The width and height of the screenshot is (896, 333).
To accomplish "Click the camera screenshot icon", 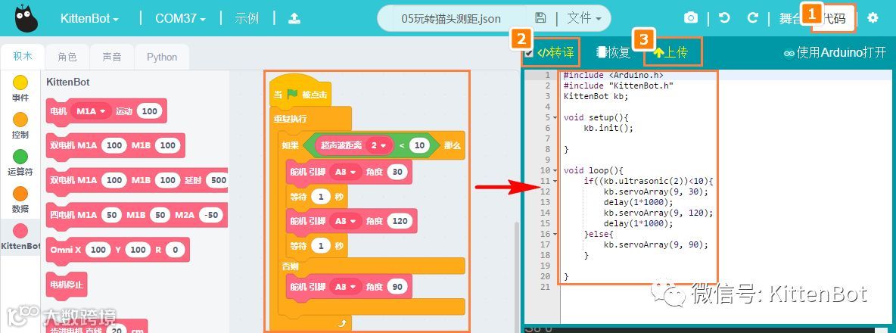I will (691, 18).
